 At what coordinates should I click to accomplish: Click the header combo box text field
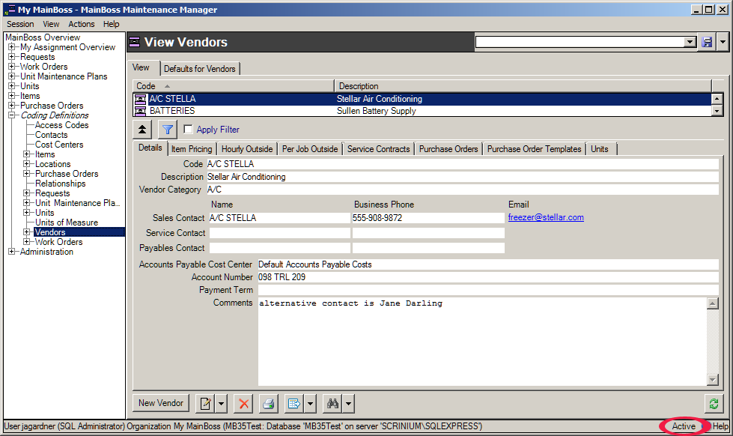[x=580, y=42]
